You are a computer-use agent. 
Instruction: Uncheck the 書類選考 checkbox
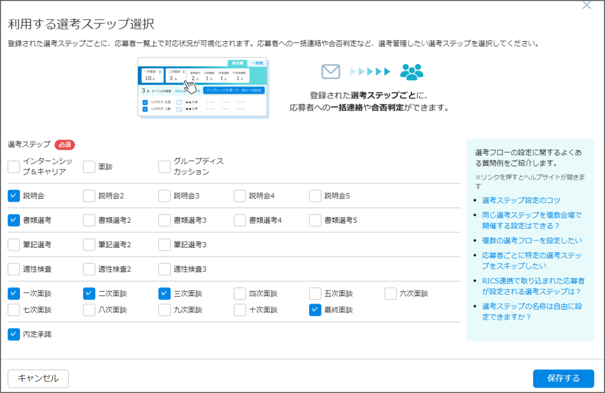14,220
